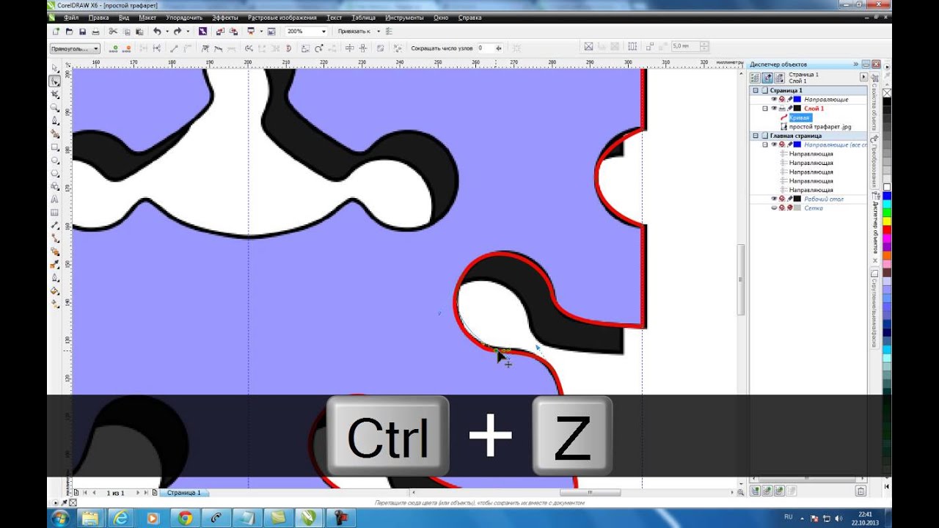This screenshot has width=939, height=528.
Task: Open the Файл menu
Action: tap(71, 17)
